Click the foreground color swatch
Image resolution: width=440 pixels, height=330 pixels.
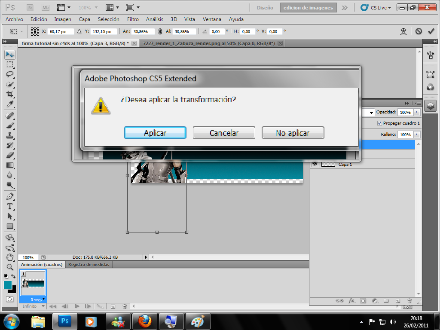click(x=8, y=285)
